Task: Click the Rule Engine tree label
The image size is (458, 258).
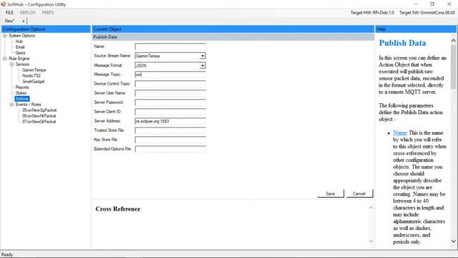Action: [19, 59]
